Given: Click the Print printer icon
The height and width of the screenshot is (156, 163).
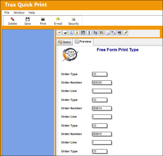Looking at the screenshot, I should [x=43, y=19].
